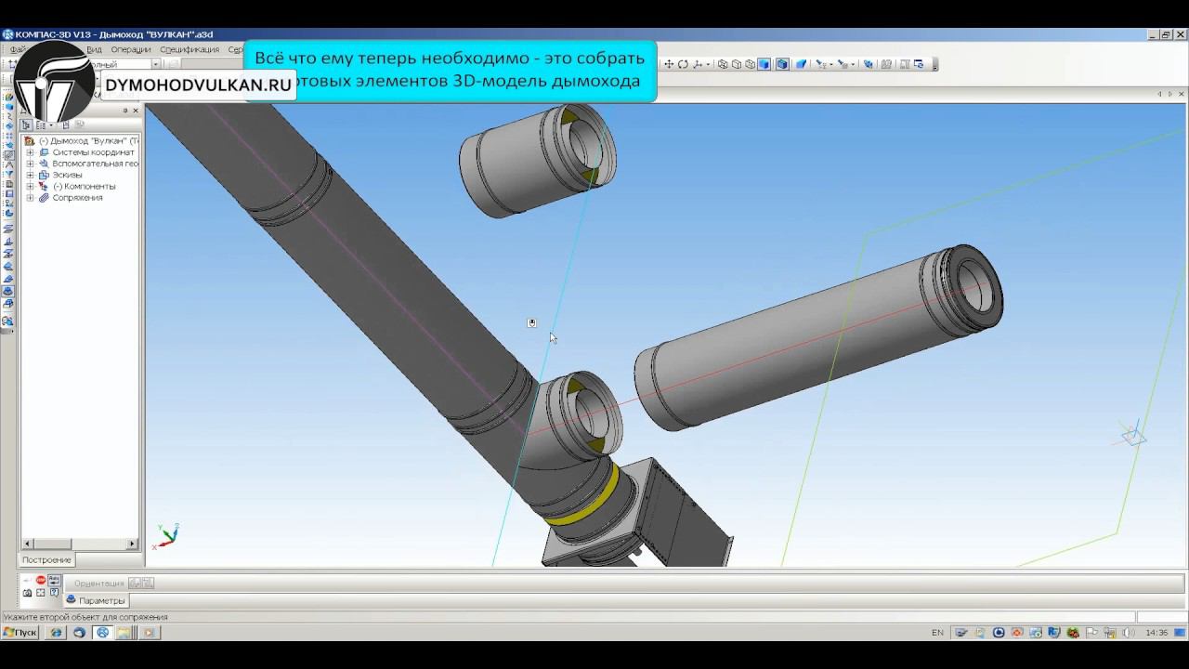
Task: Select Сопряжения in the model tree
Action: point(77,197)
